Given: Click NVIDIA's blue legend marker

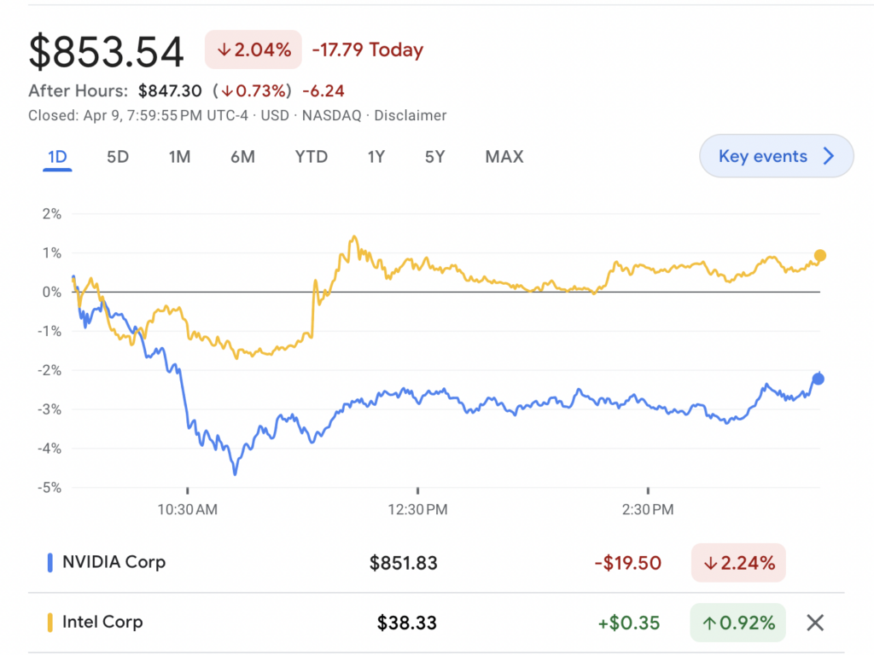Looking at the screenshot, I should click(x=50, y=562).
